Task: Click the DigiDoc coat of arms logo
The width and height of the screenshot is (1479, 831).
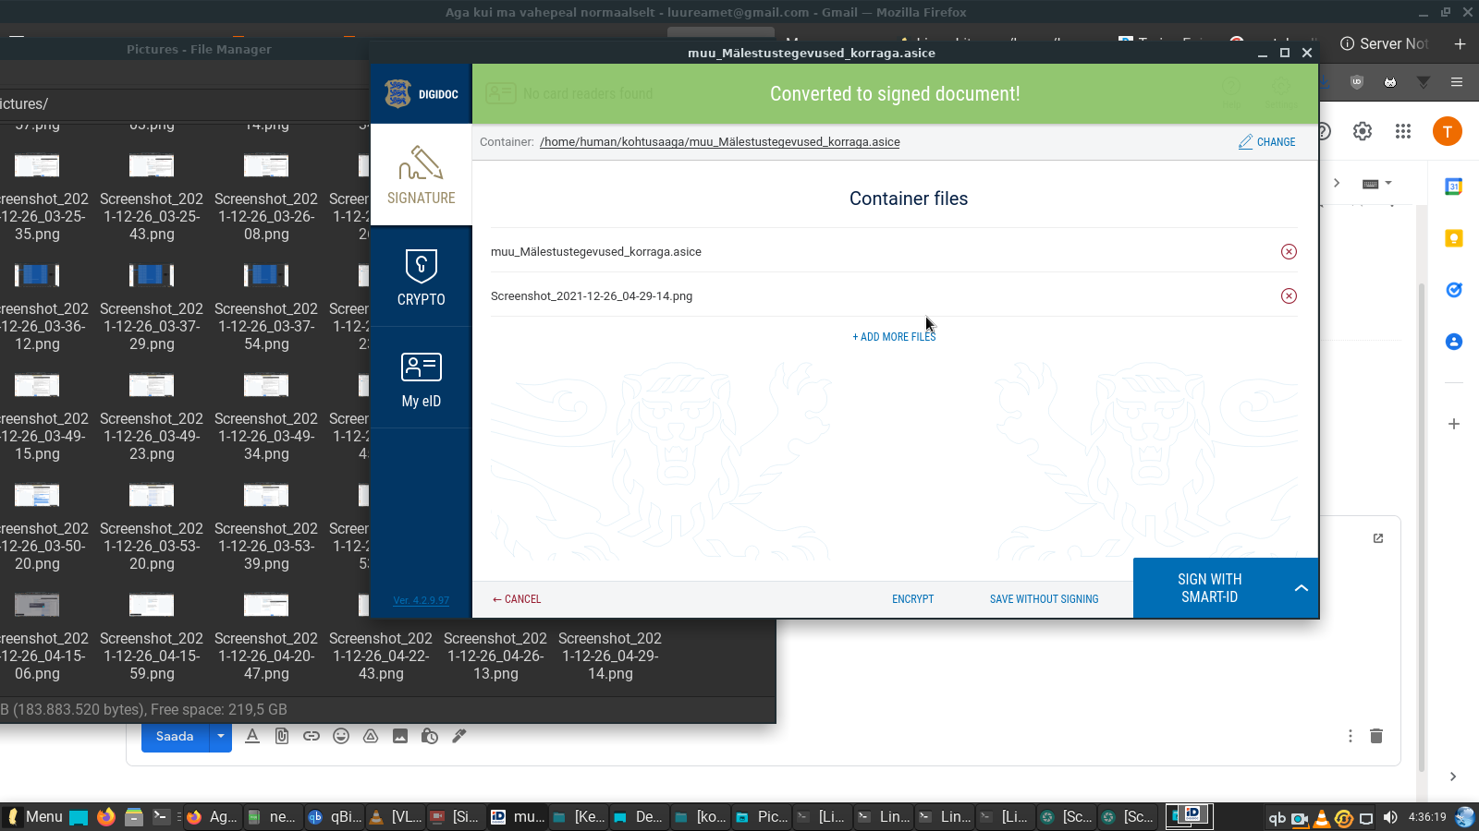Action: point(398,93)
